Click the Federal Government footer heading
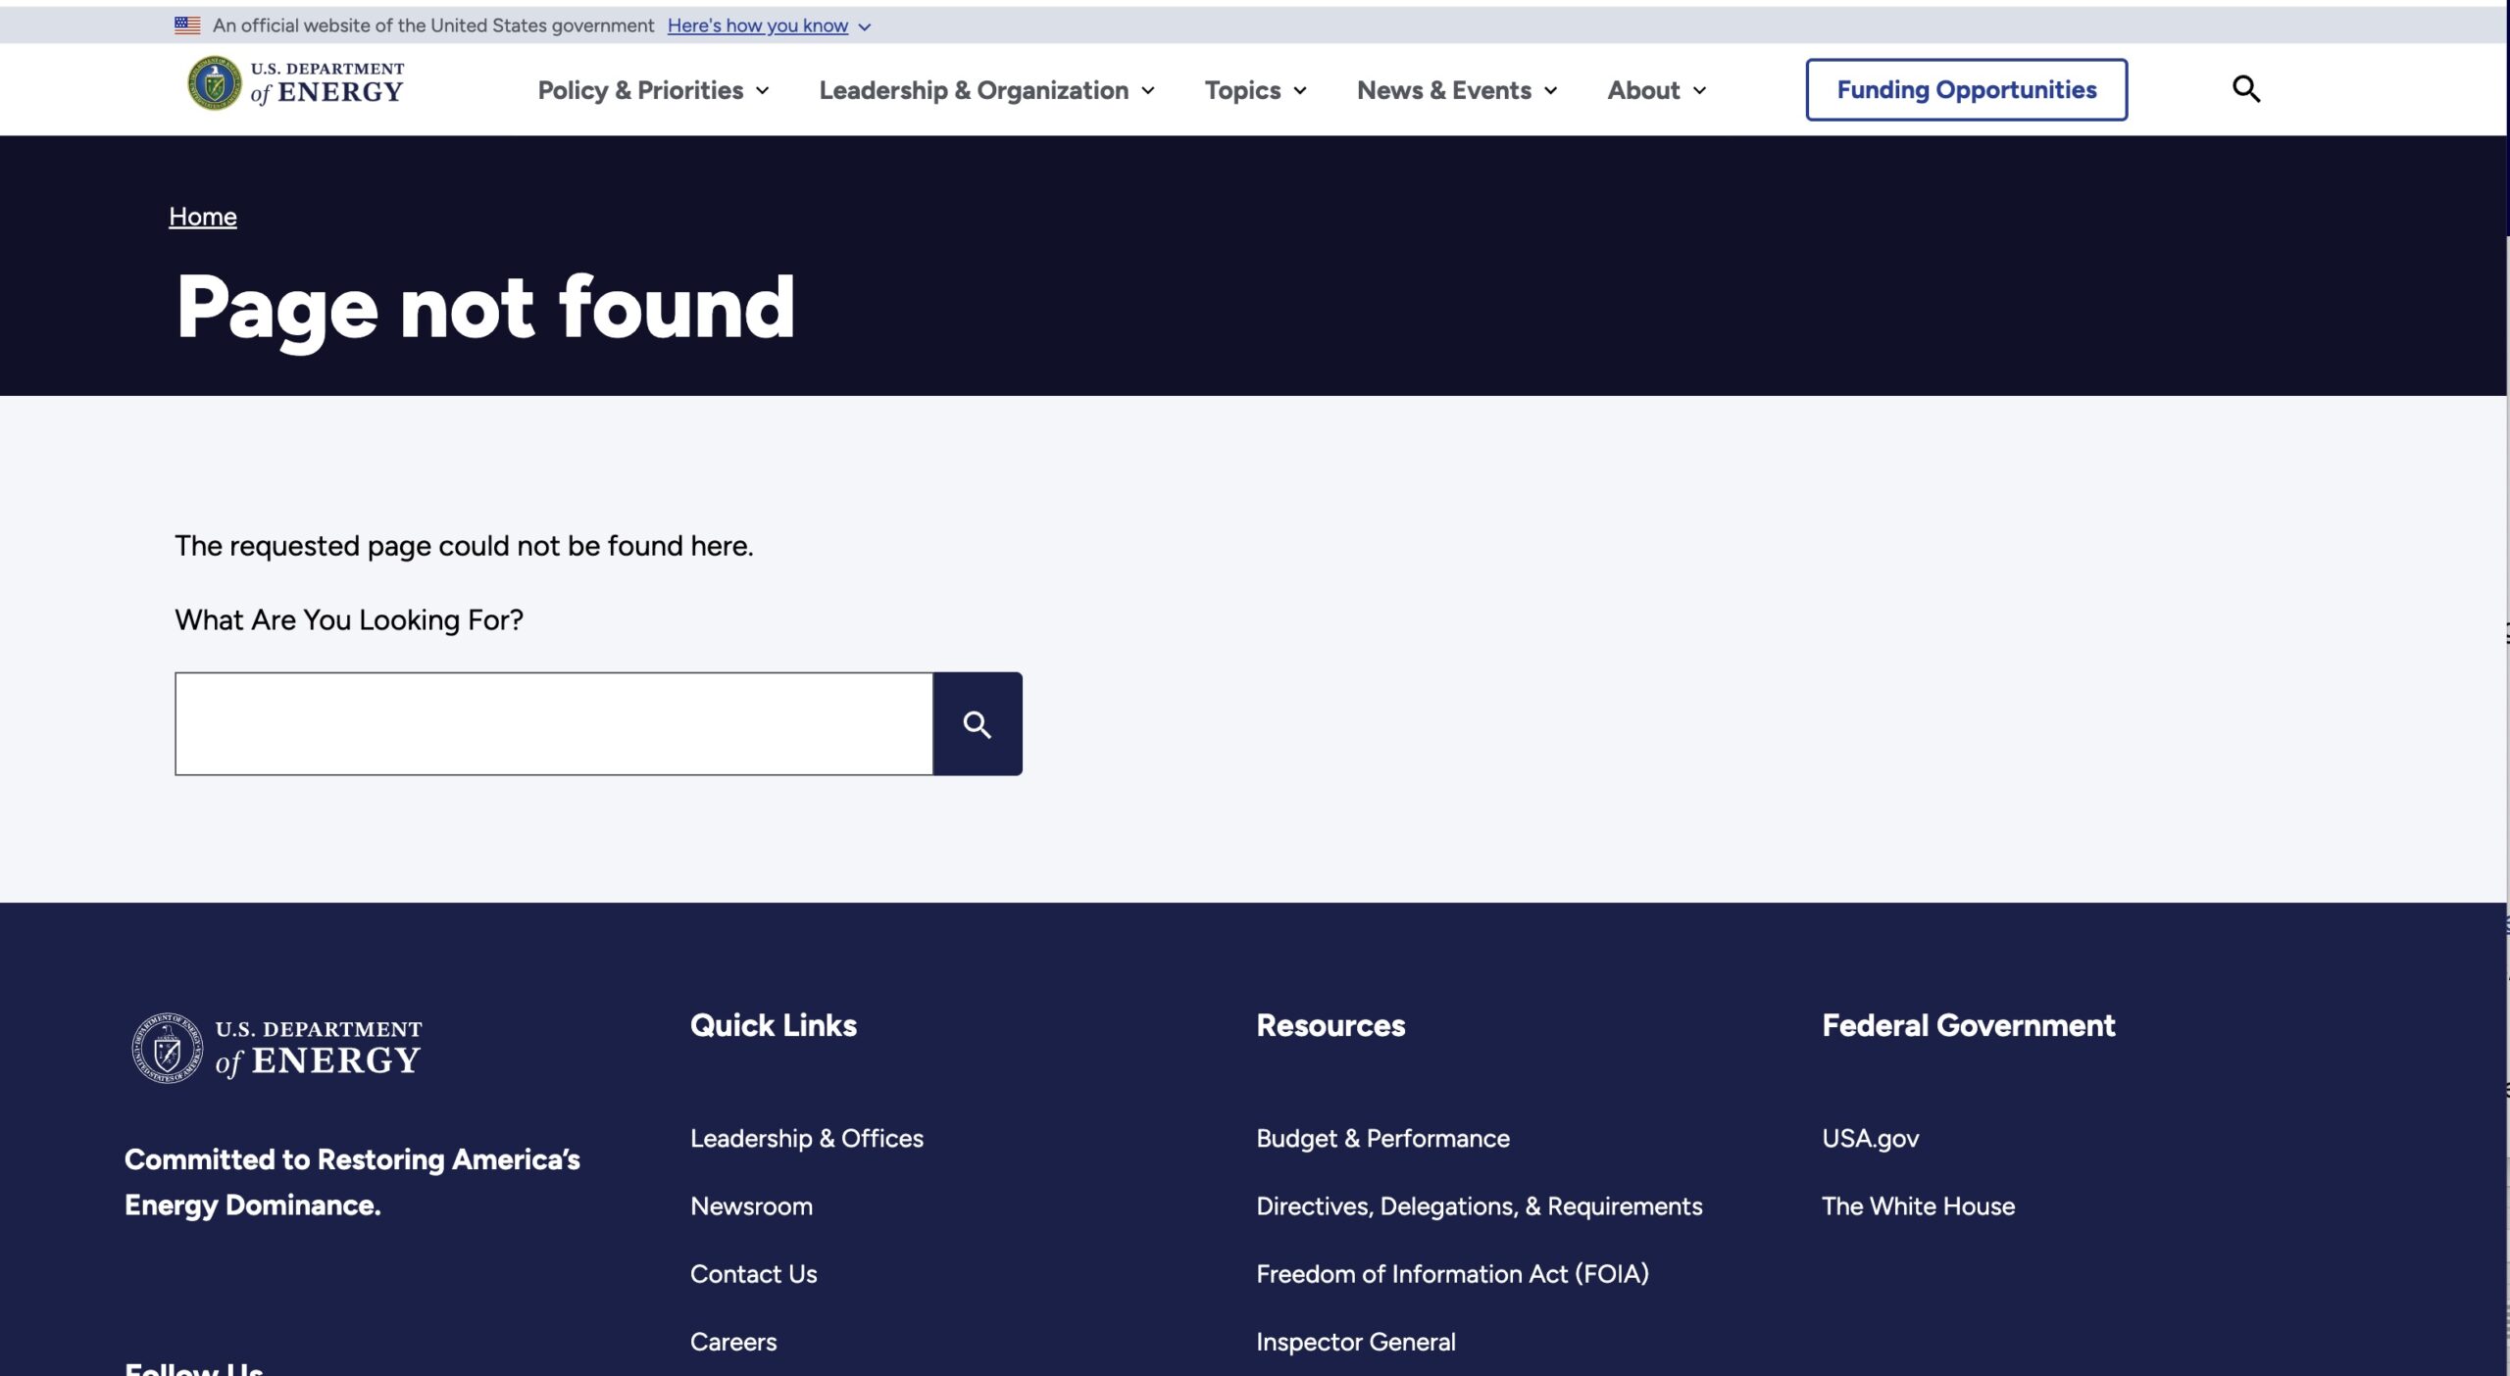The image size is (2510, 1376). pyautogui.click(x=1969, y=1025)
